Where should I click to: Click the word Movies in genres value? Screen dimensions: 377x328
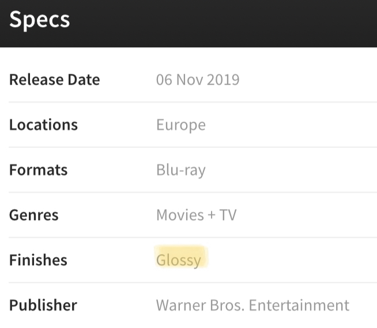click(180, 215)
